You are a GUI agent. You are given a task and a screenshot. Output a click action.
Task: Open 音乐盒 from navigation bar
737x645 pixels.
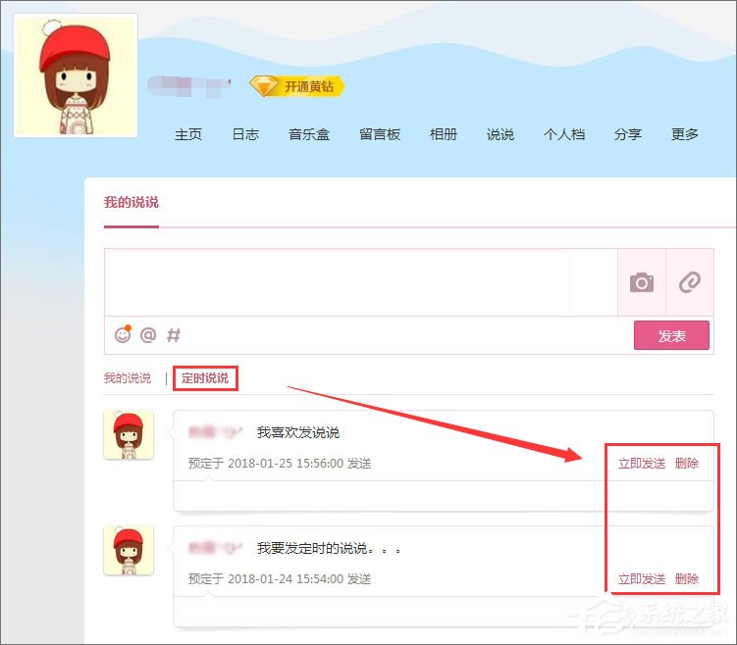[309, 134]
